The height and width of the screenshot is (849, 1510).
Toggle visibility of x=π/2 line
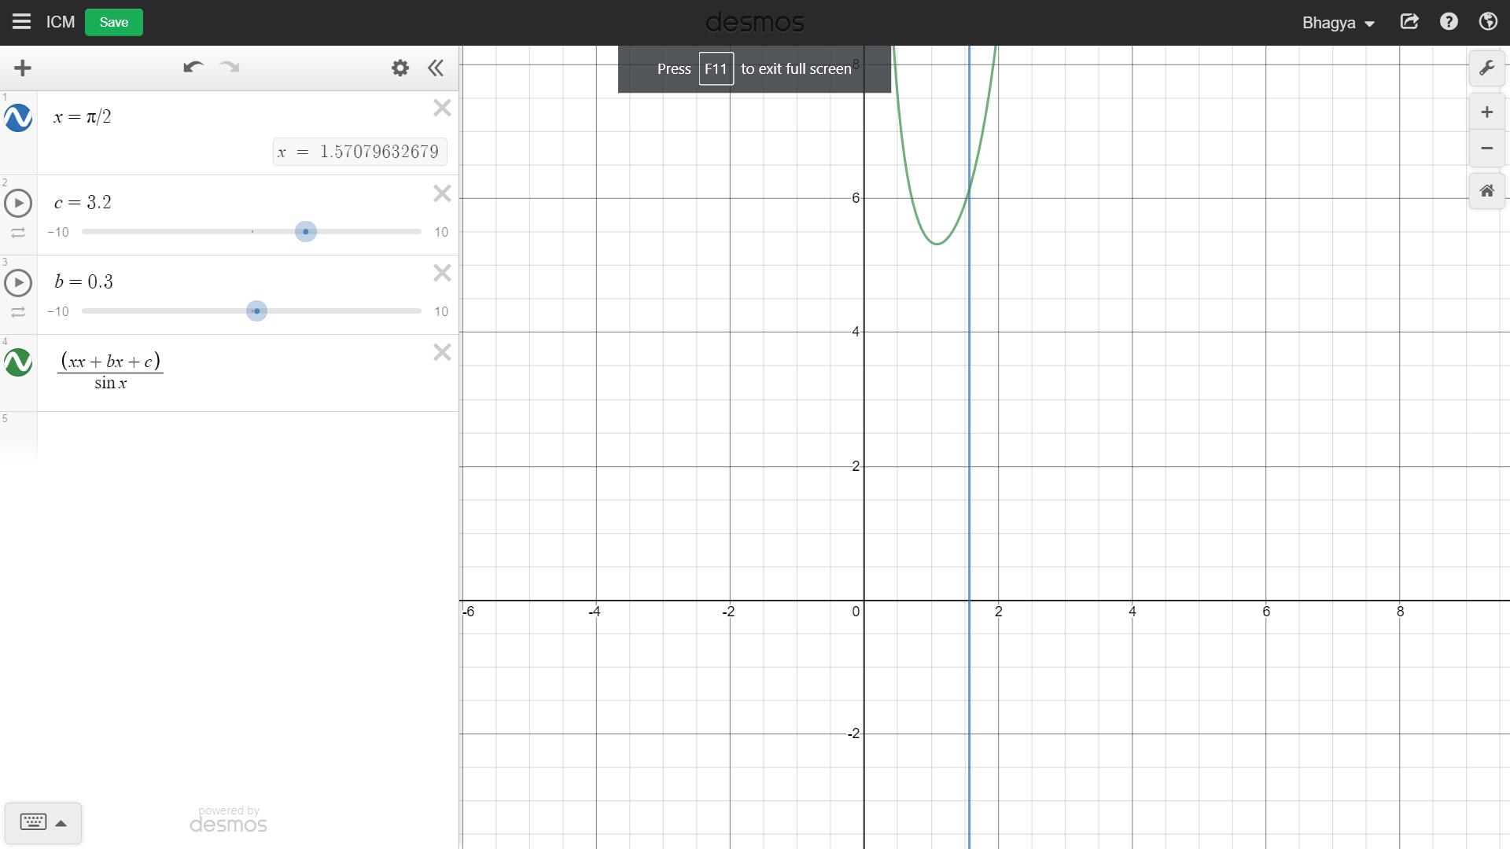[18, 118]
